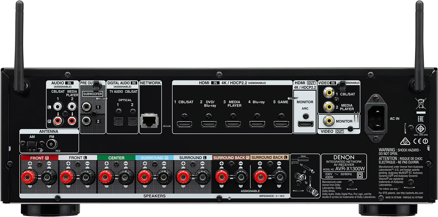Click the tan SURROUND BACK L label
Screen dimensions: 438x217
tap(270, 157)
